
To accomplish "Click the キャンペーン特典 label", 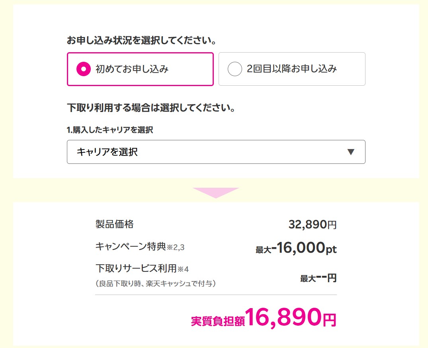I will click(131, 246).
